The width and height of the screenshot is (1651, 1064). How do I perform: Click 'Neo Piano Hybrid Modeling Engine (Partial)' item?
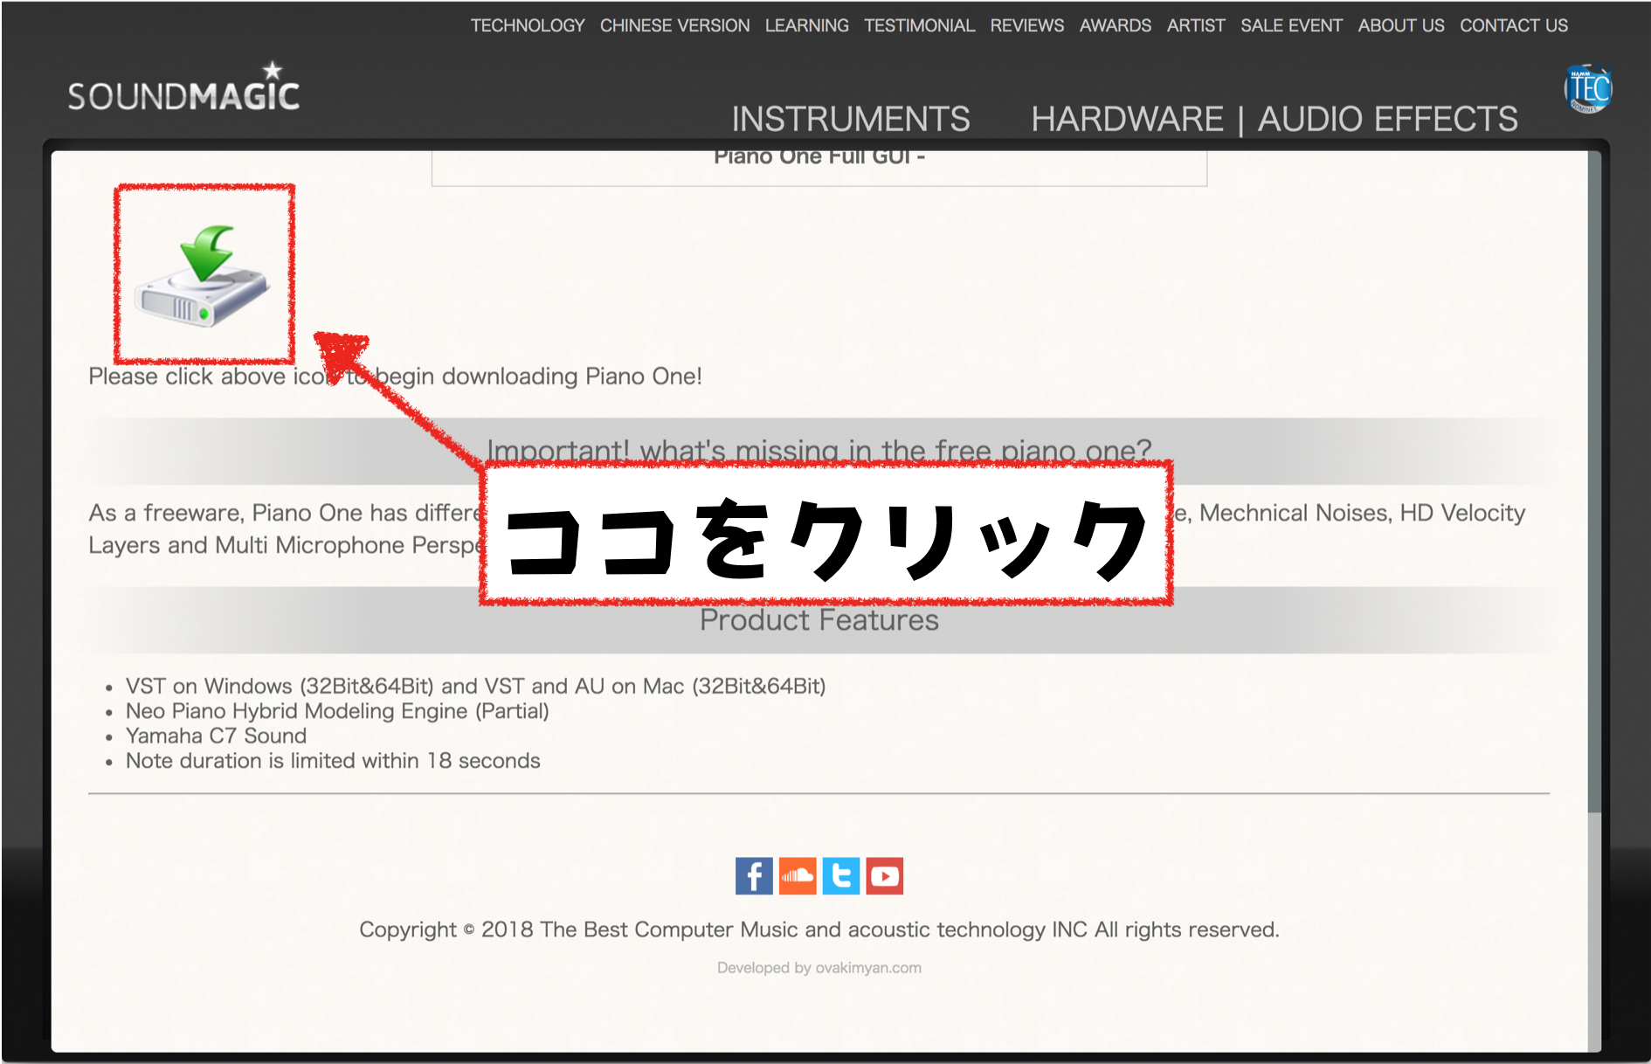pyautogui.click(x=337, y=711)
